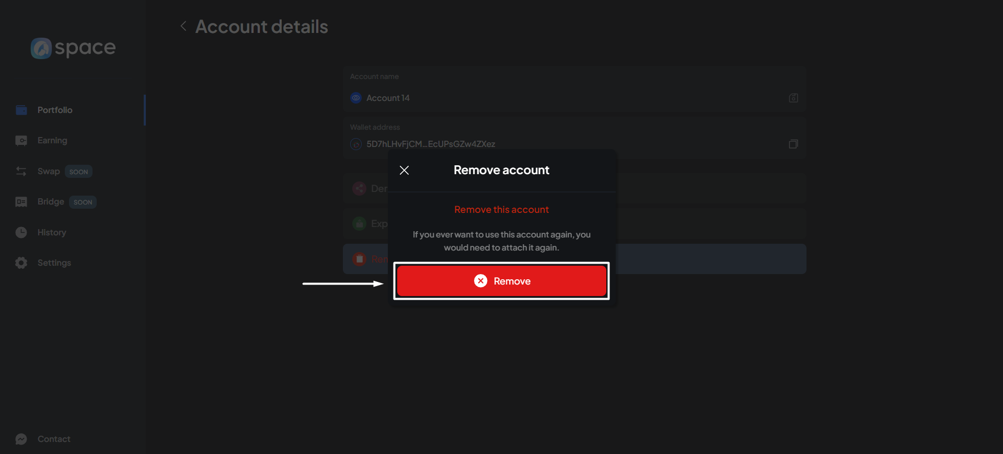The width and height of the screenshot is (1003, 454).
Task: Copy the wallet address with the copy icon
Action: pyautogui.click(x=793, y=144)
